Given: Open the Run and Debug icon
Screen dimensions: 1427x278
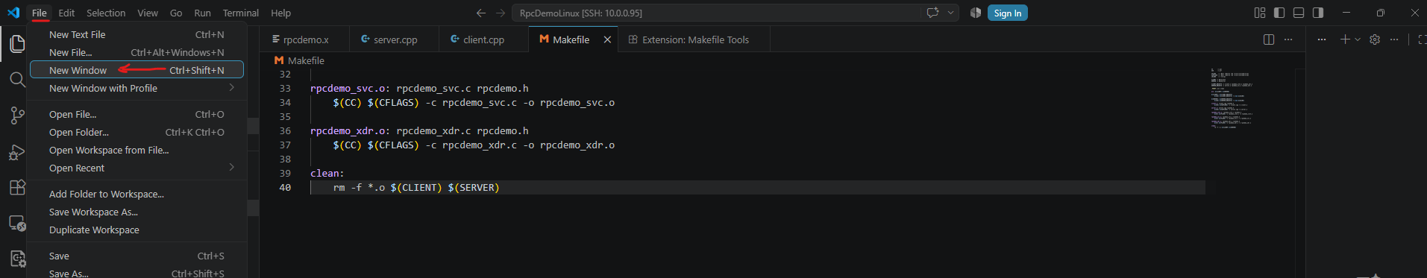Looking at the screenshot, I should [17, 152].
